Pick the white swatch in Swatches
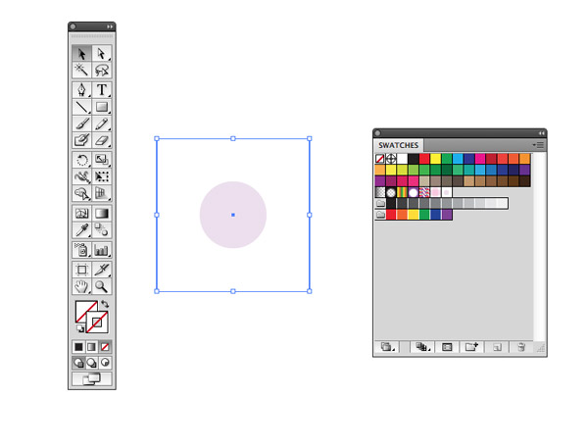588x448 pixels. [x=402, y=159]
